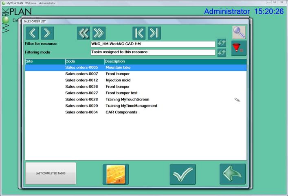Go back using the return arrow button
The height and width of the screenshot is (196, 288).
click(x=233, y=174)
